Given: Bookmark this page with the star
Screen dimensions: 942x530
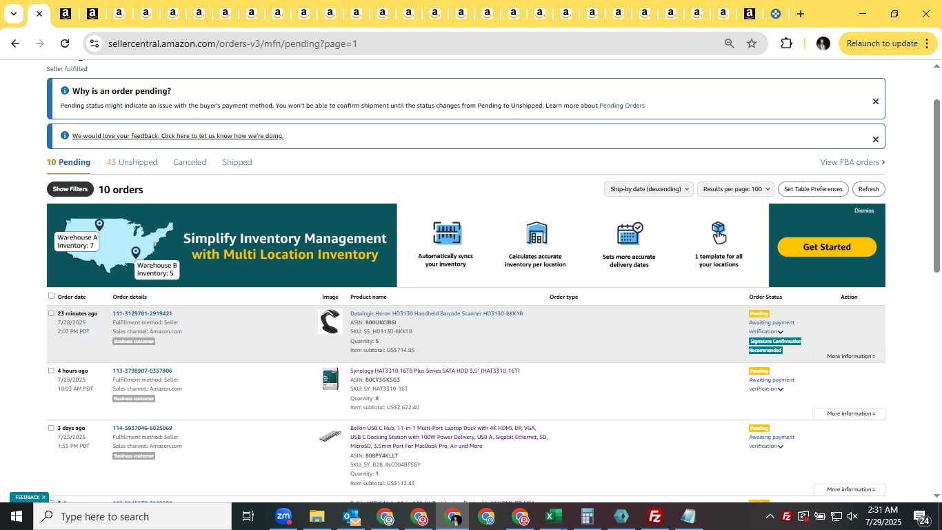Looking at the screenshot, I should click(752, 43).
